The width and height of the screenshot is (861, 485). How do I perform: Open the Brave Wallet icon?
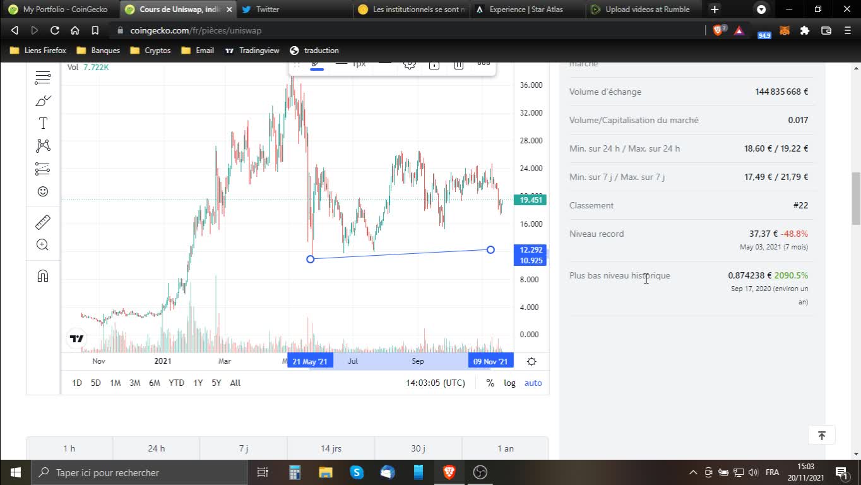tap(826, 30)
